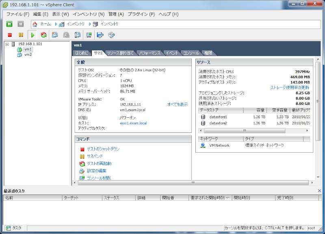This screenshot has width=325, height=234.
Task: Click the orange suspend toolbar icon
Action: coord(21,35)
